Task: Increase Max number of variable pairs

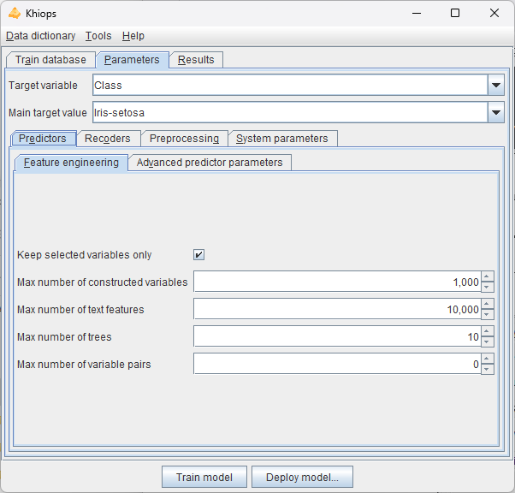Action: (x=487, y=359)
